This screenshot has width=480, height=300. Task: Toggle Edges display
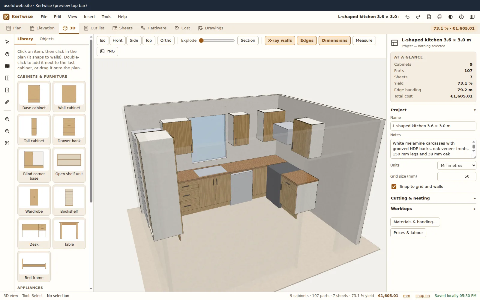[307, 40]
